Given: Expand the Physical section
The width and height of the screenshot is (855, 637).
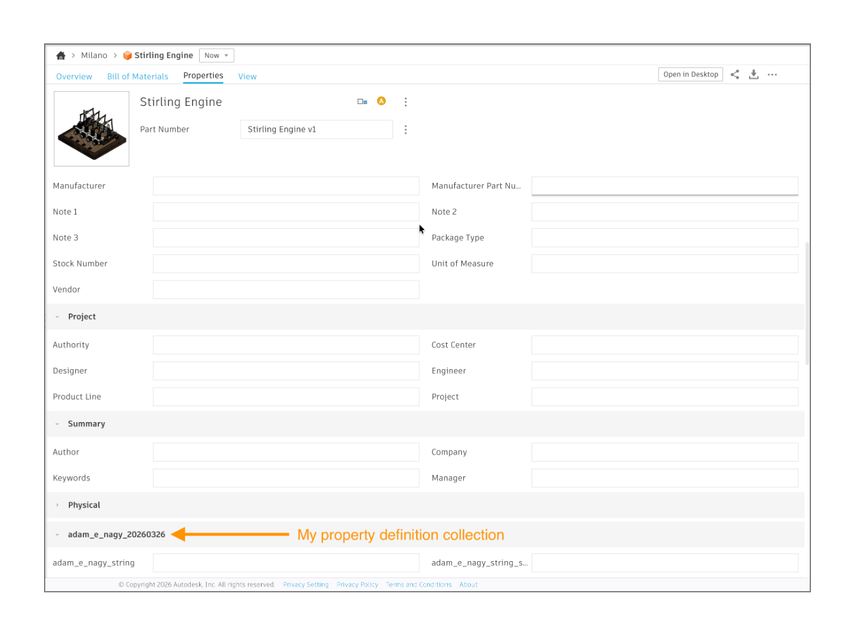Looking at the screenshot, I should (57, 505).
